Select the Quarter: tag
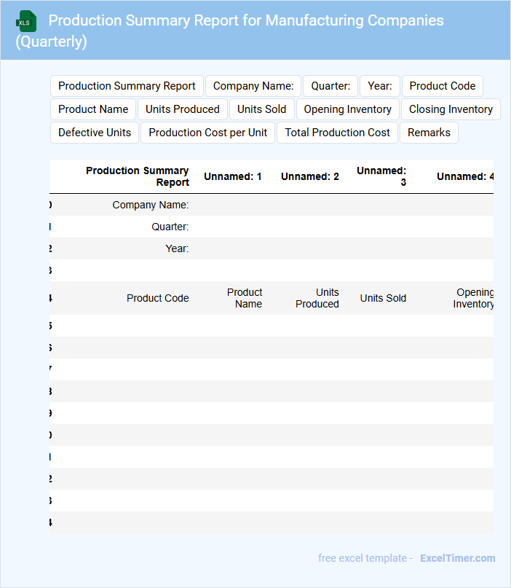This screenshot has height=588, width=511. (x=330, y=86)
